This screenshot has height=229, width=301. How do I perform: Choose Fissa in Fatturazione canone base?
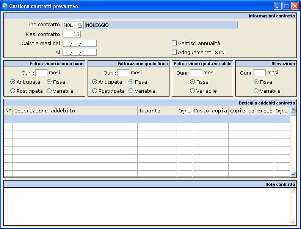pyautogui.click(x=49, y=82)
